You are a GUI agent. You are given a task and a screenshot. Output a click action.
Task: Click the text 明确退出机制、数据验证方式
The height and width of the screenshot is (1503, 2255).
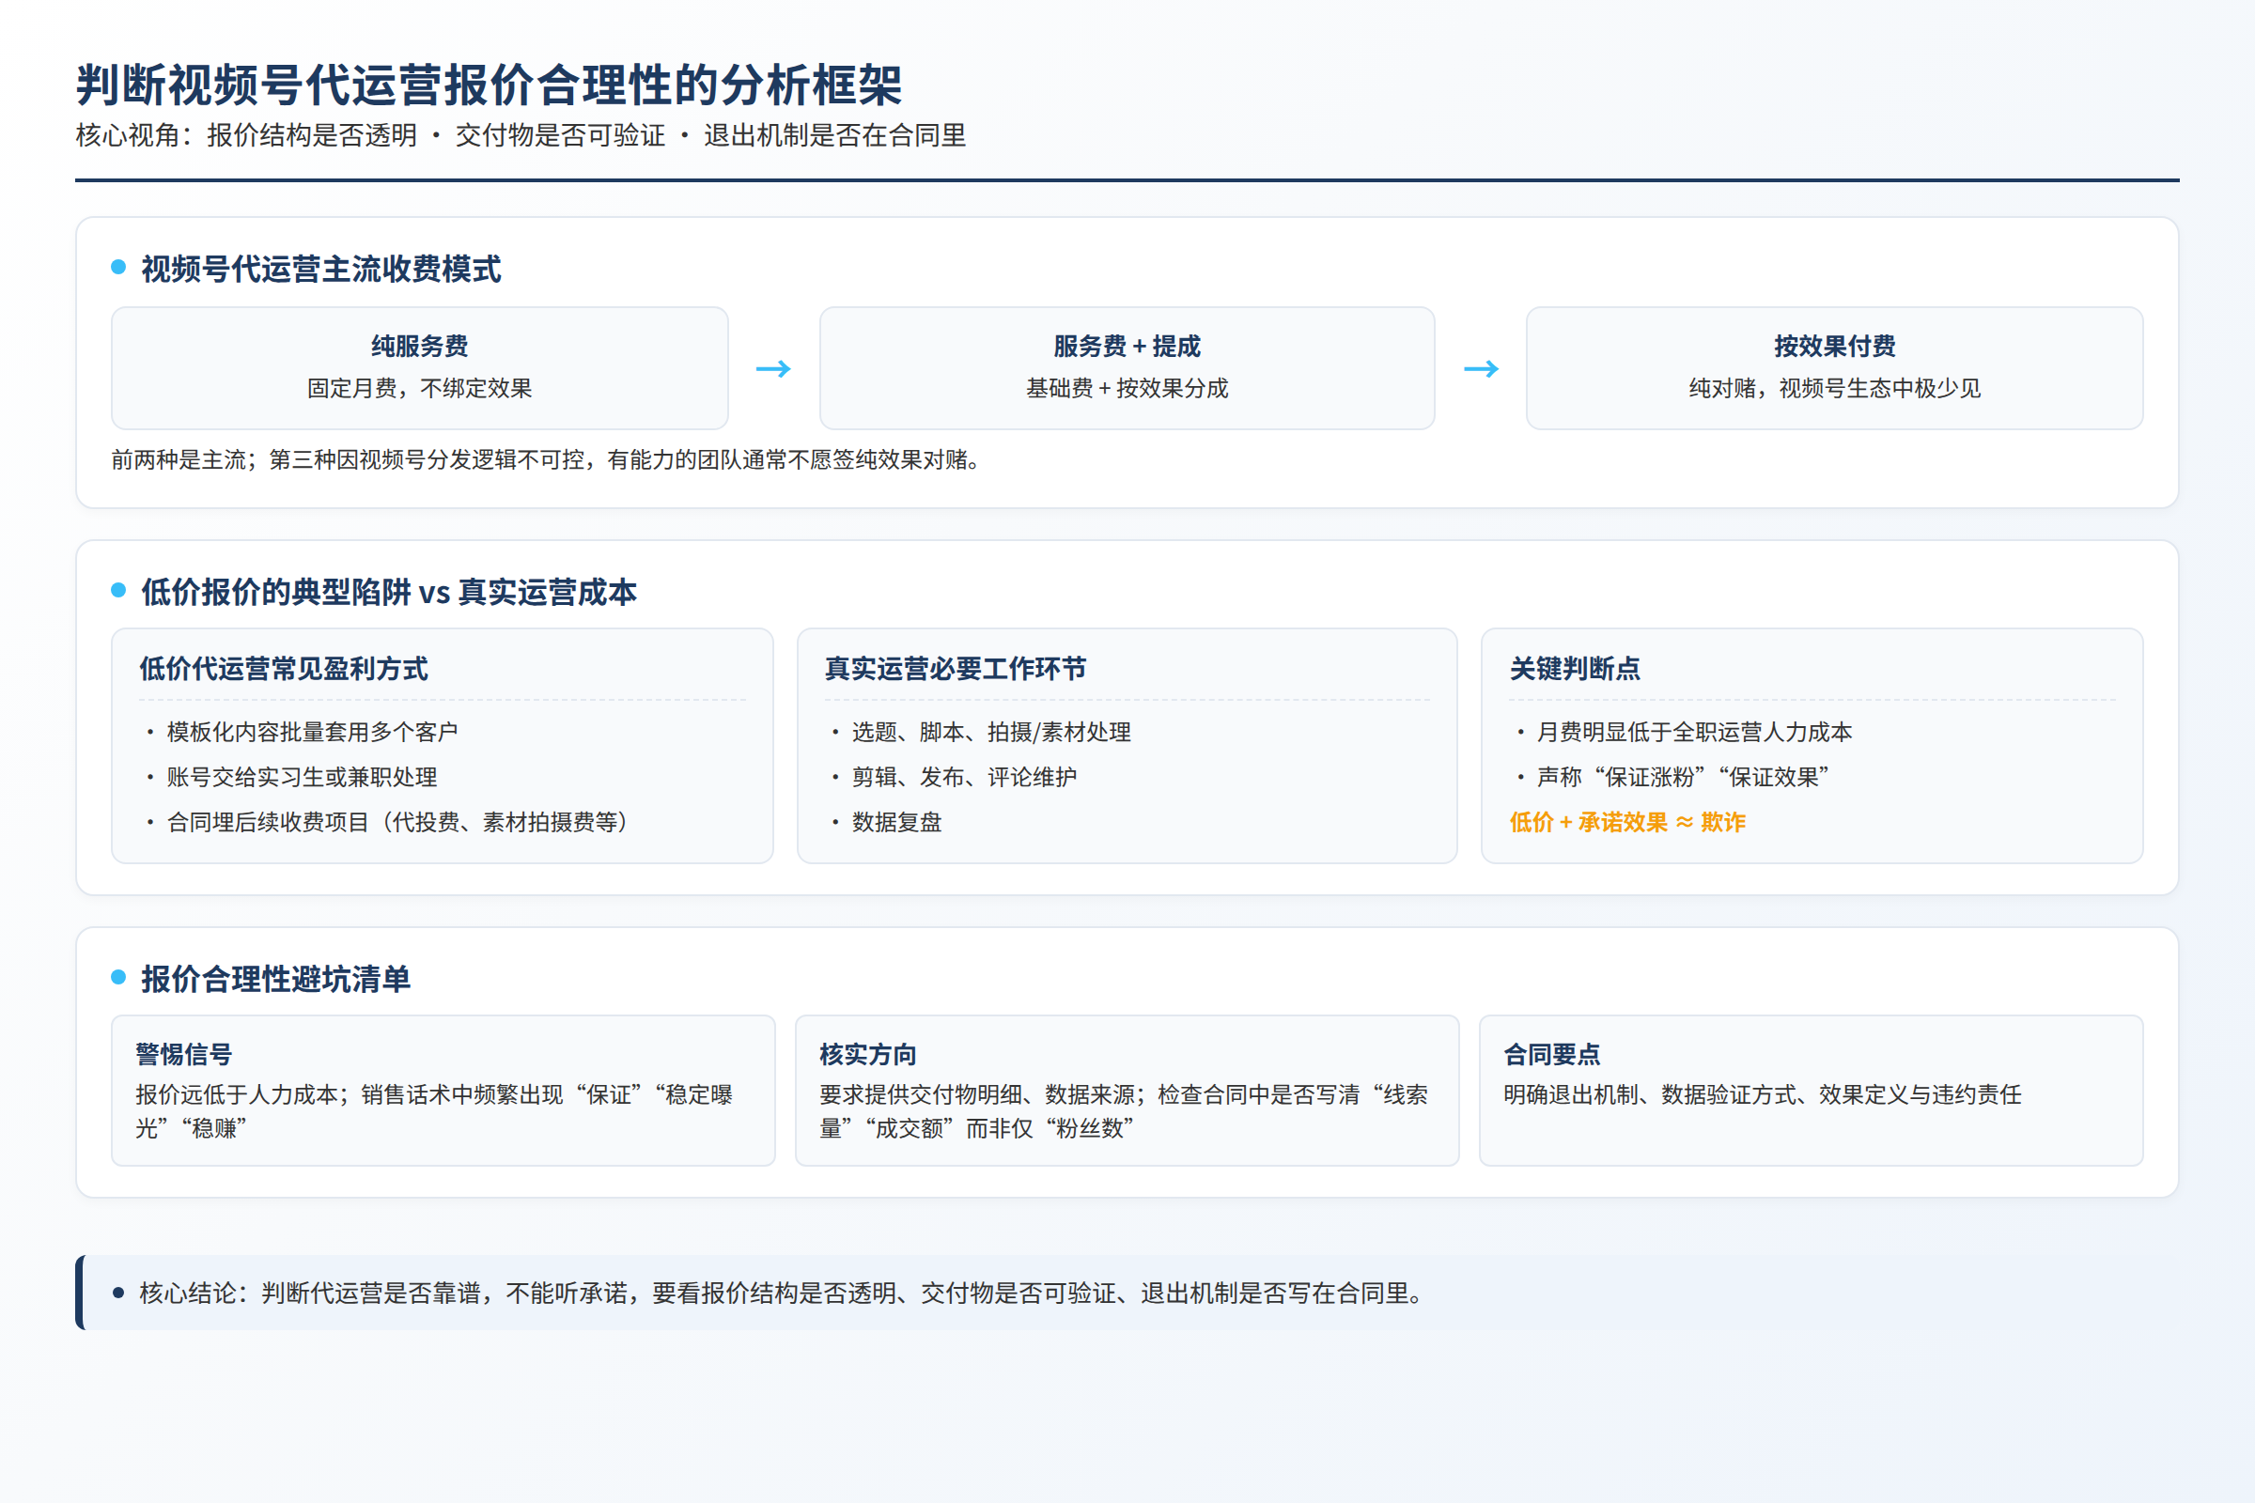pos(1763,1094)
